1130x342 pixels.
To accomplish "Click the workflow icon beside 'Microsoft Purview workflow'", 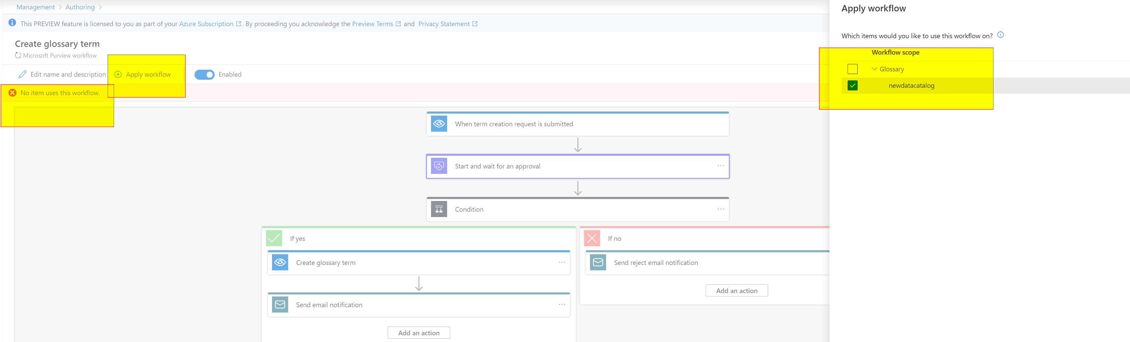I will pyautogui.click(x=18, y=56).
